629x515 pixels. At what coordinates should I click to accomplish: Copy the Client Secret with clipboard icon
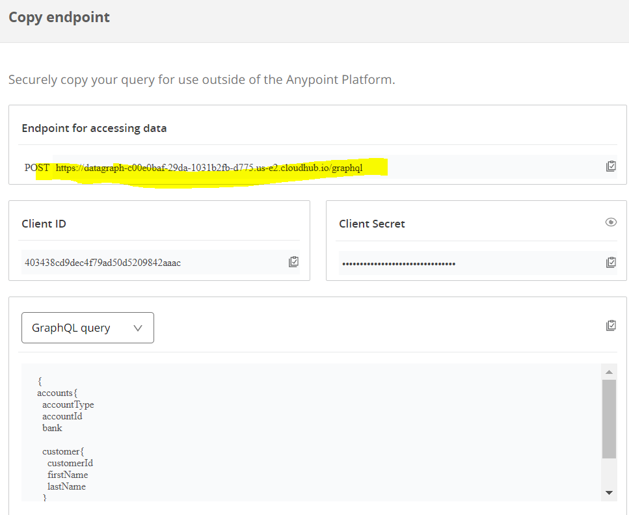click(611, 262)
